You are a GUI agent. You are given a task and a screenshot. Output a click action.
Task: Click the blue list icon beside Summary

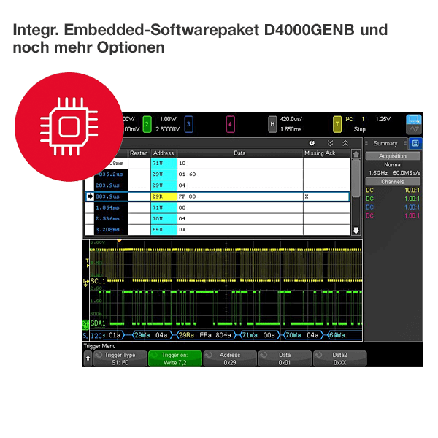click(x=415, y=143)
